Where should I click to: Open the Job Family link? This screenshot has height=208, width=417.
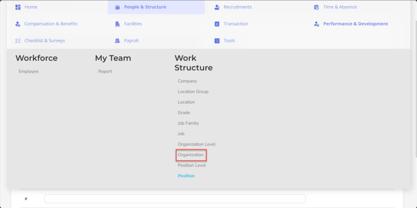pyautogui.click(x=188, y=123)
